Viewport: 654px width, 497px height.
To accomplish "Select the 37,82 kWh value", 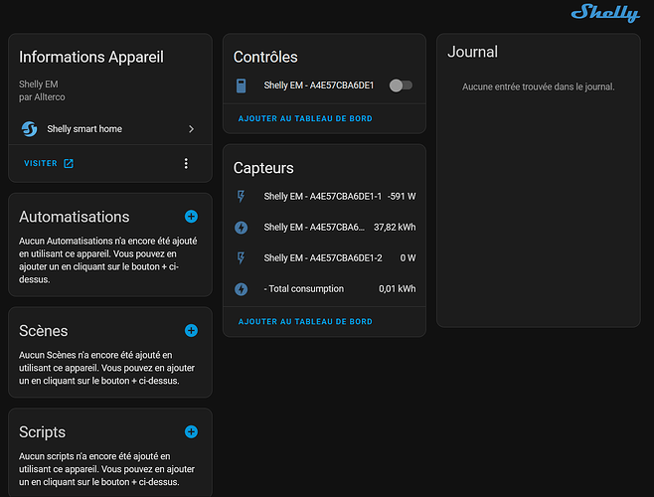I will coord(395,228).
